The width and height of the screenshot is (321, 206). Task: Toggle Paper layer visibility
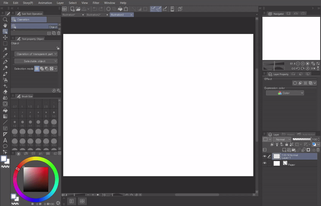pyautogui.click(x=265, y=163)
